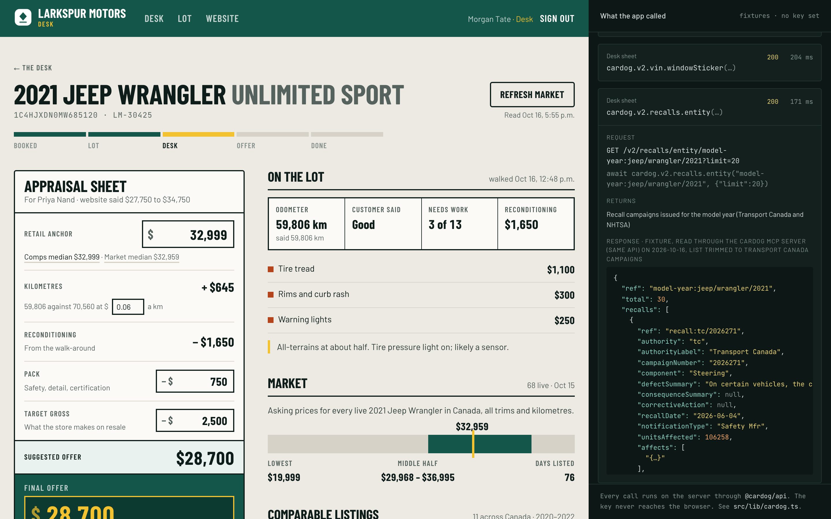
Task: Click the Suggested Offer $28,700 value
Action: pos(205,458)
